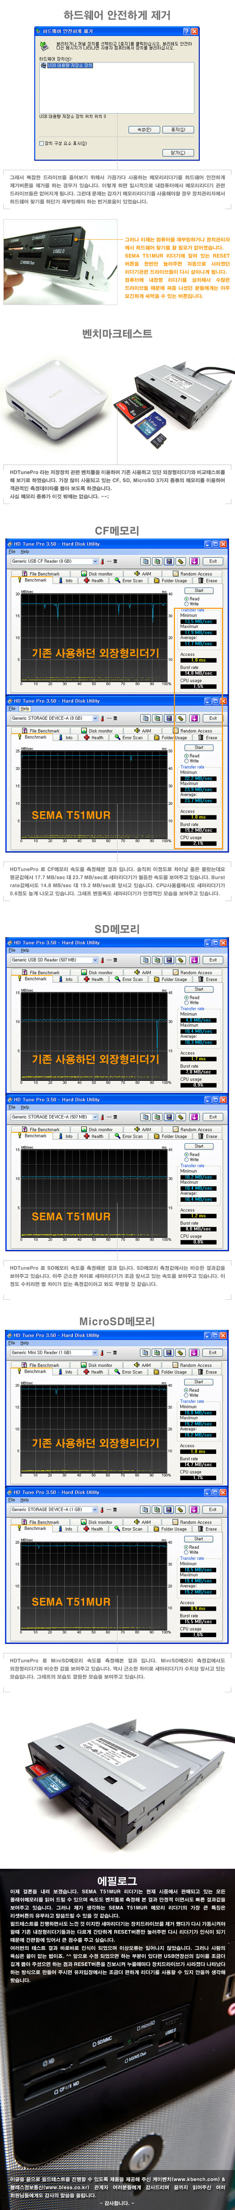Open Info tab in USB CF Reader window

(67, 581)
